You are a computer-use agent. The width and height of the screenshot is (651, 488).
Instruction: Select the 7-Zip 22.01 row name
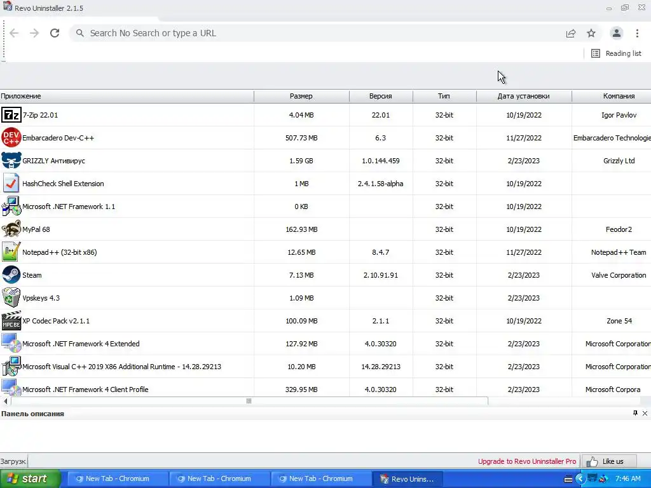pos(40,115)
